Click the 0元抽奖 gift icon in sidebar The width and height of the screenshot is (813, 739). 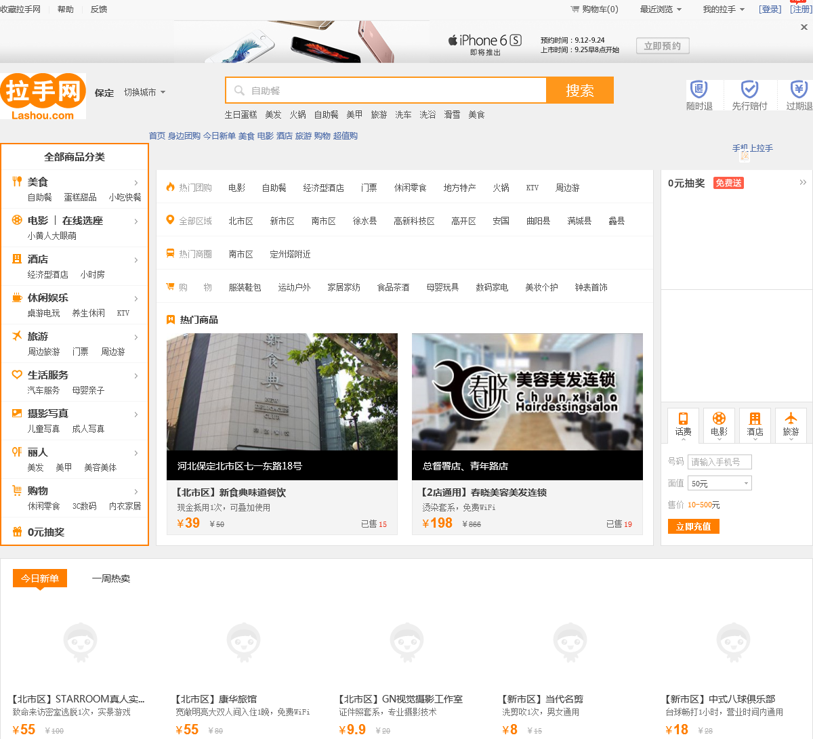[17, 532]
